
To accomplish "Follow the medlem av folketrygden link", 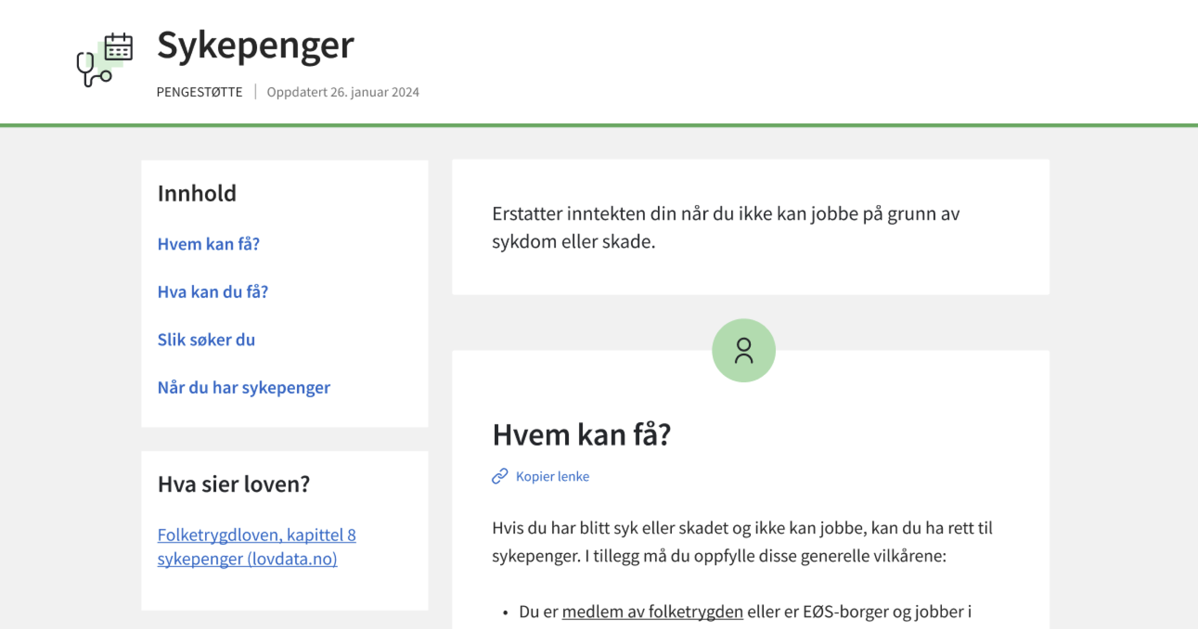I will click(652, 612).
